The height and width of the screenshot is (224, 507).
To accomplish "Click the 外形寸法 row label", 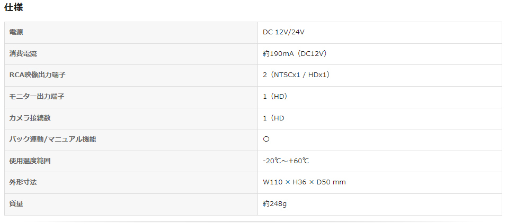I will pyautogui.click(x=23, y=182).
